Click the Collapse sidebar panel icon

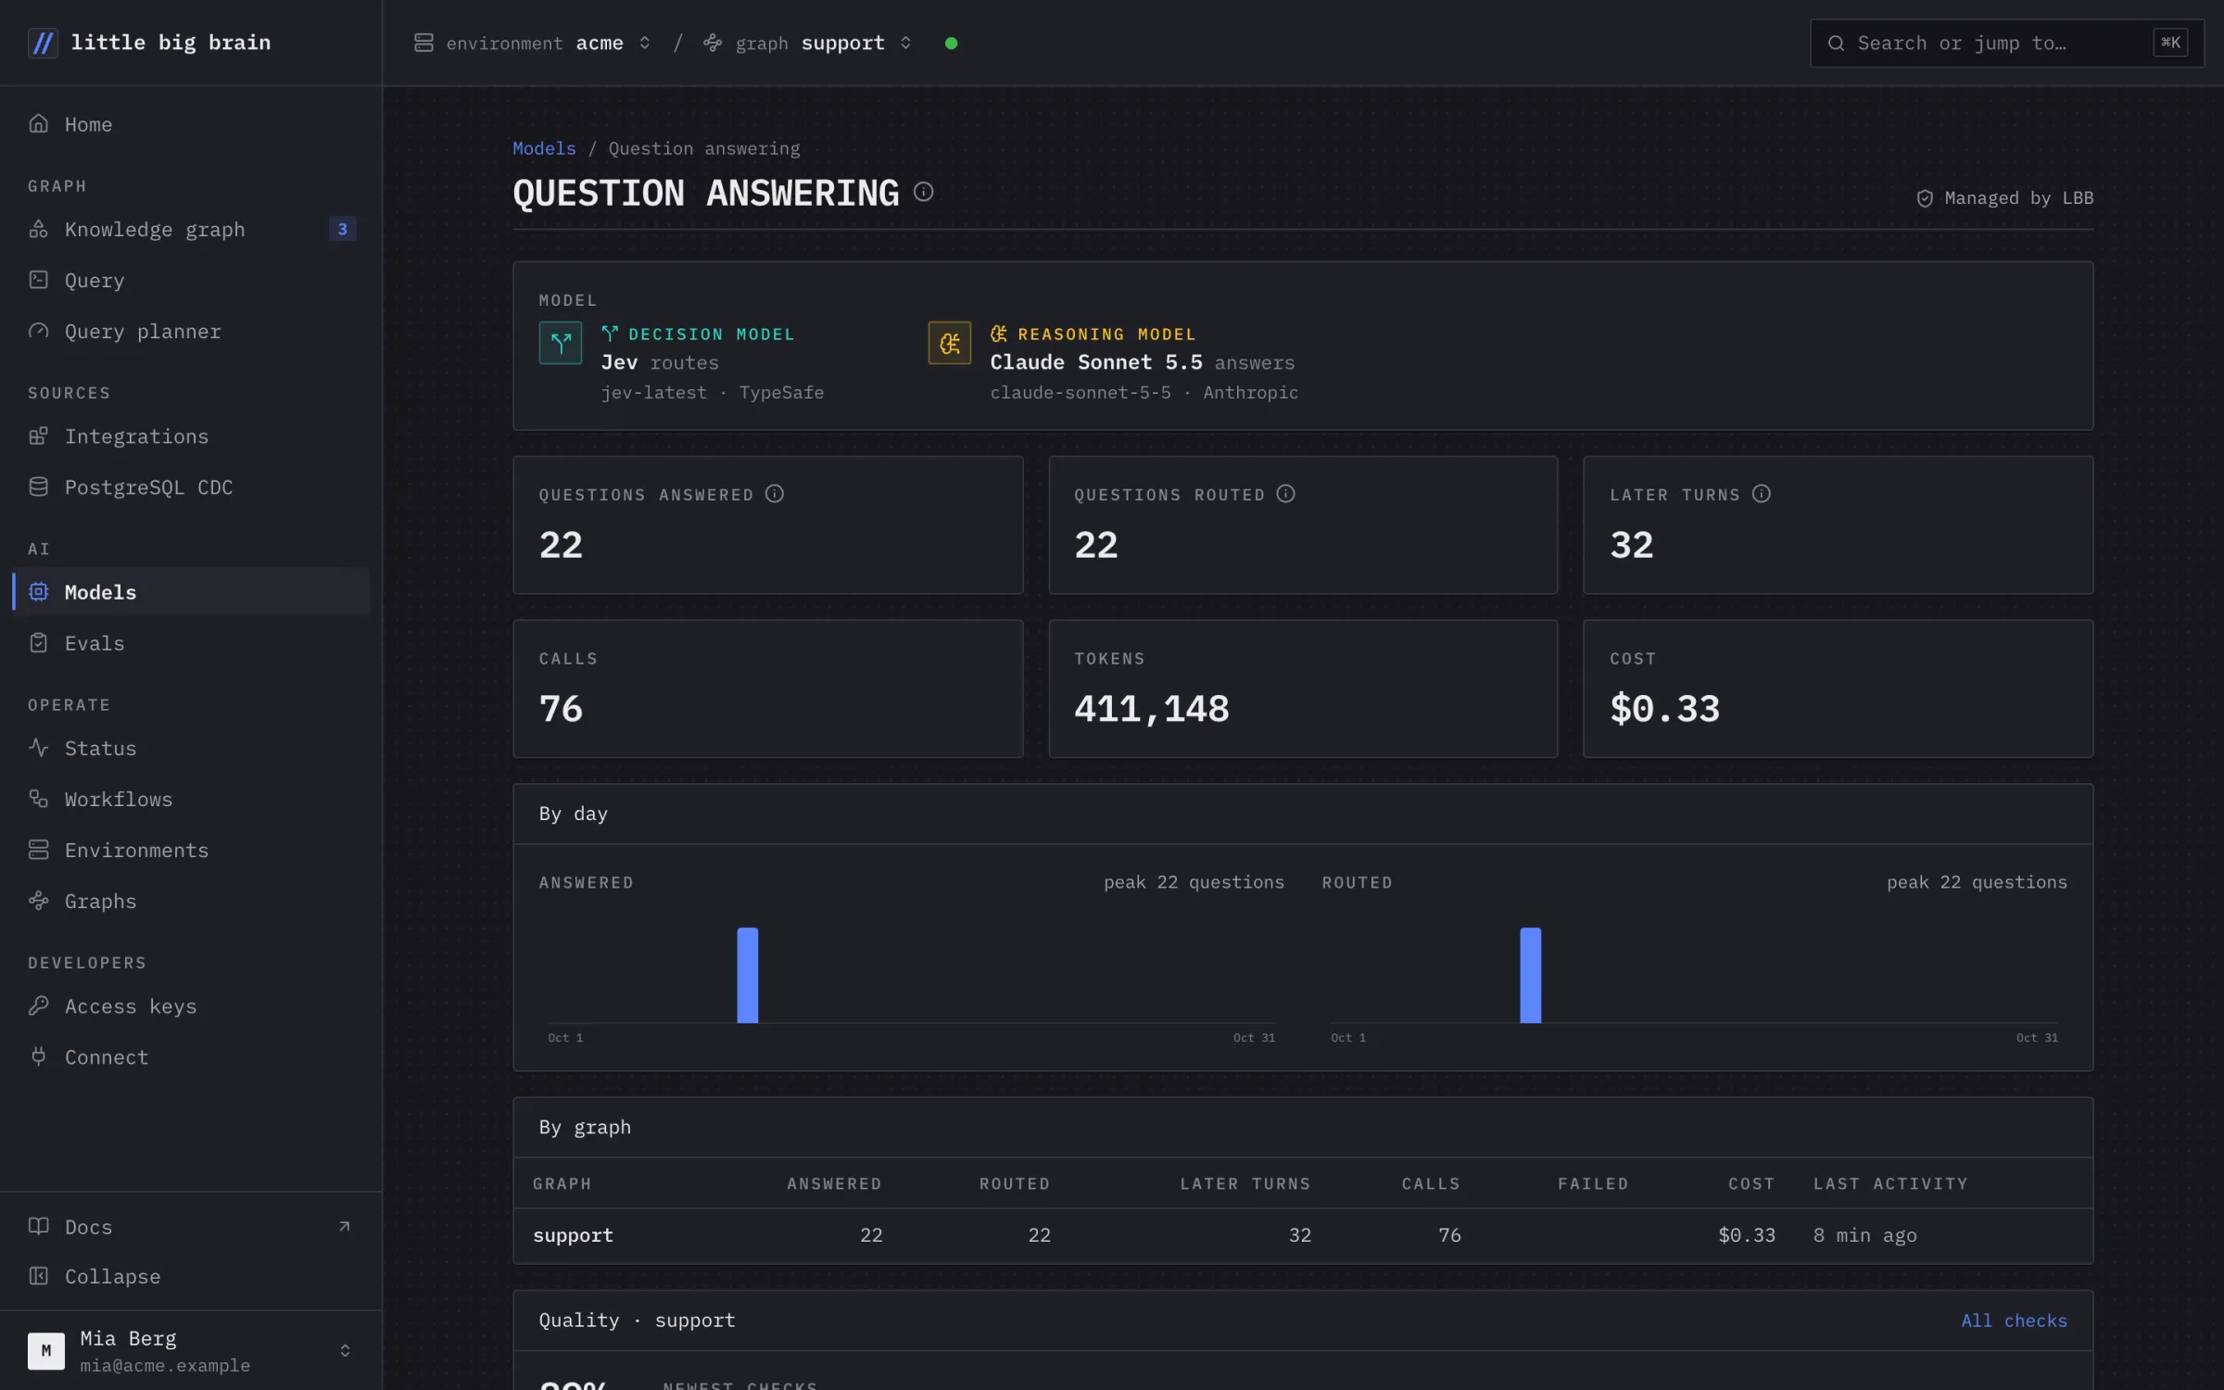pyautogui.click(x=38, y=1276)
